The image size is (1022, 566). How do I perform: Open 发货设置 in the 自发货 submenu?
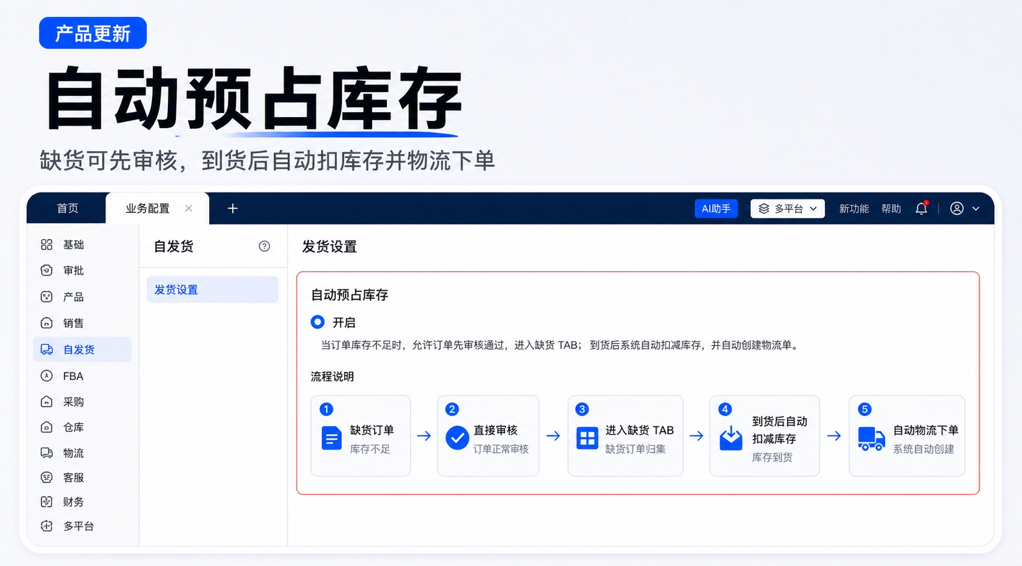[x=213, y=289]
